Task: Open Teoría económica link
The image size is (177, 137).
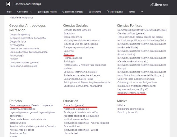Action: coord(73,37)
